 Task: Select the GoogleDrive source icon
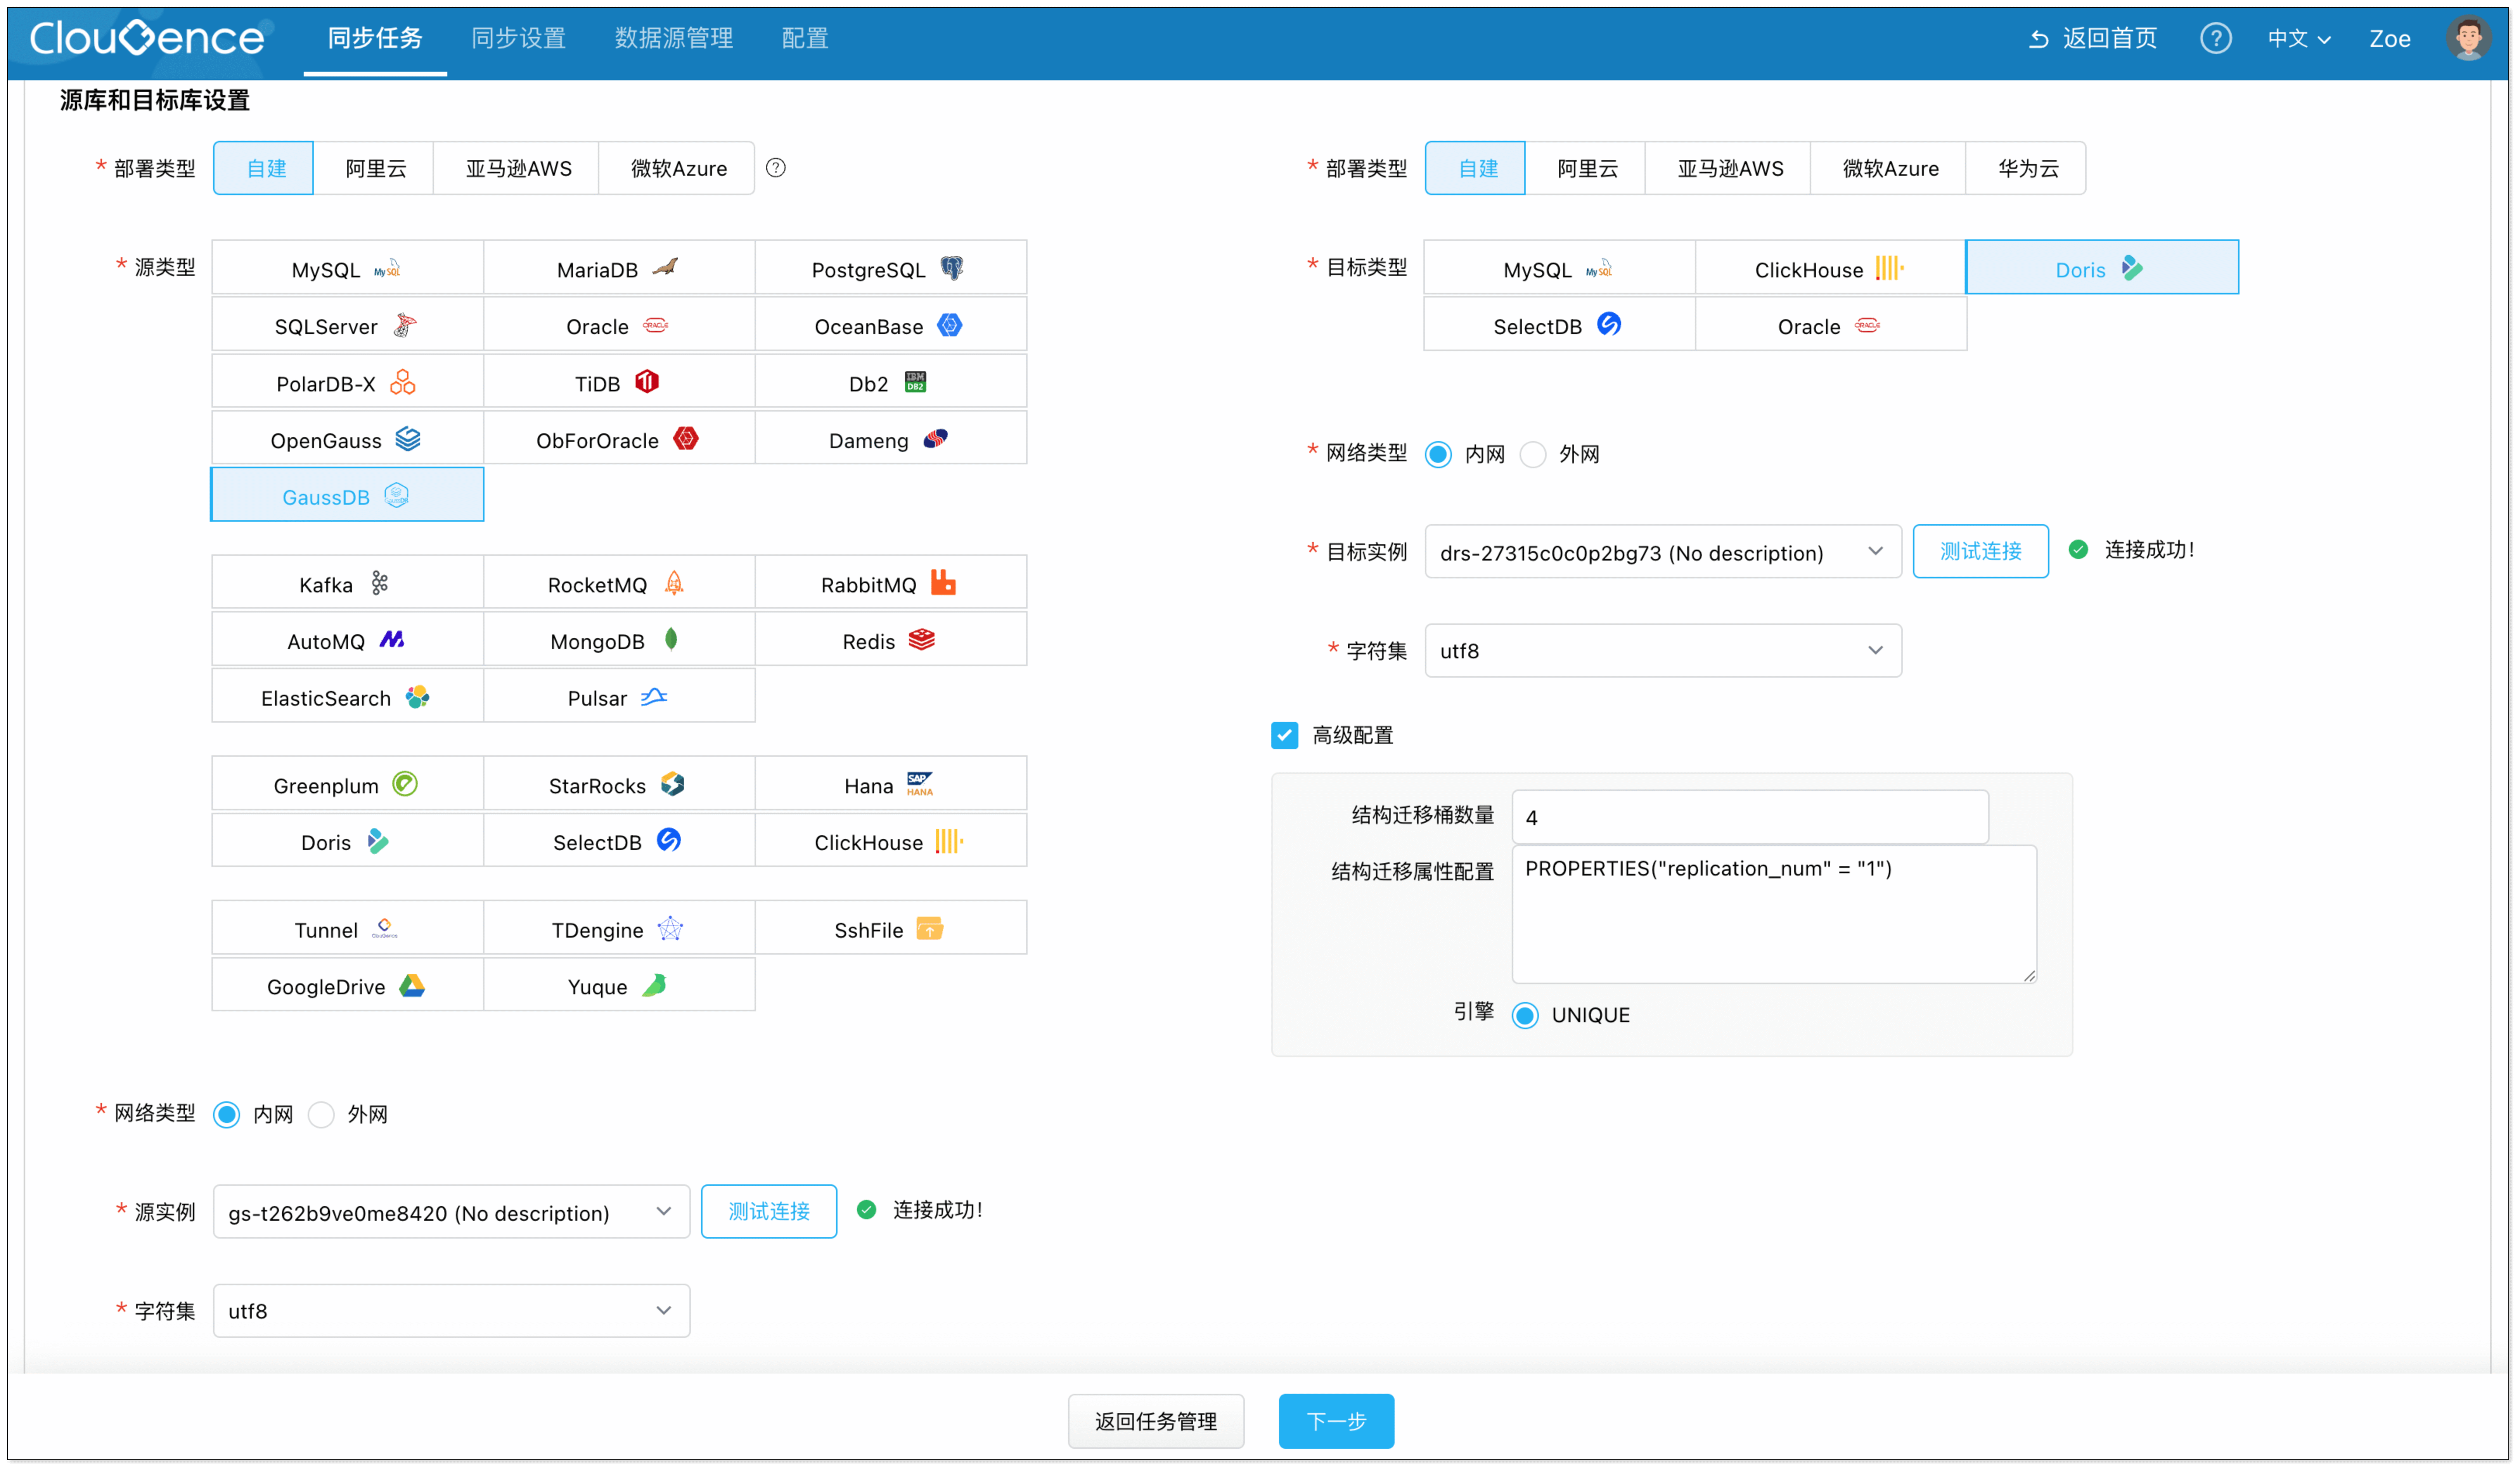point(412,986)
